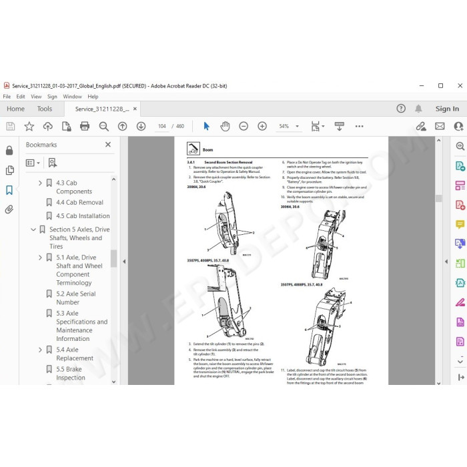The width and height of the screenshot is (467, 467).
Task: Add file to starred favorites
Action: tap(29, 126)
